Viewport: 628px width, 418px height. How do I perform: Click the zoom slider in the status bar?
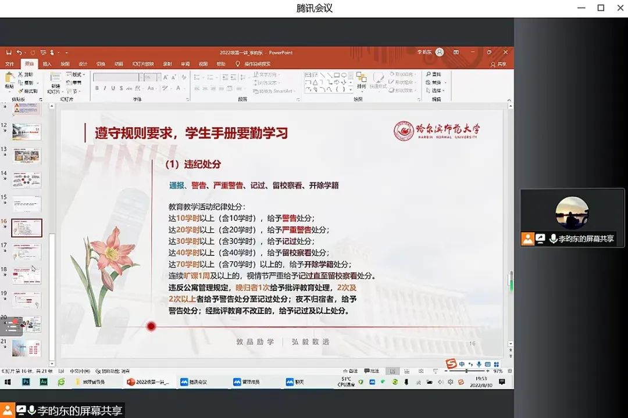point(466,371)
